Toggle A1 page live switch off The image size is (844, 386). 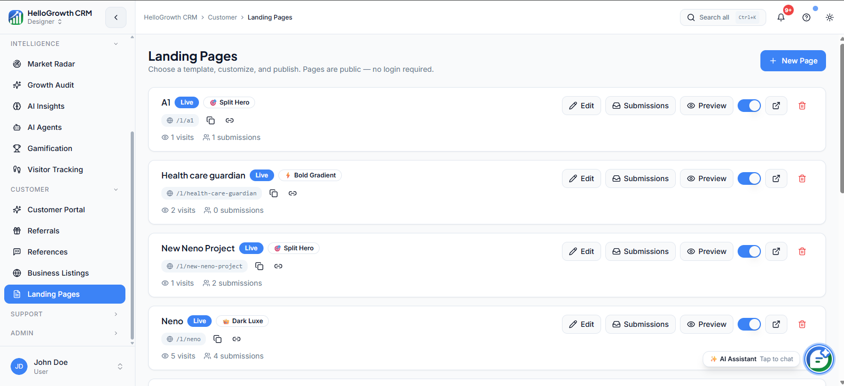pyautogui.click(x=749, y=106)
